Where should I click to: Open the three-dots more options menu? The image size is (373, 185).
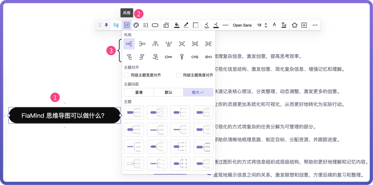[315, 25]
